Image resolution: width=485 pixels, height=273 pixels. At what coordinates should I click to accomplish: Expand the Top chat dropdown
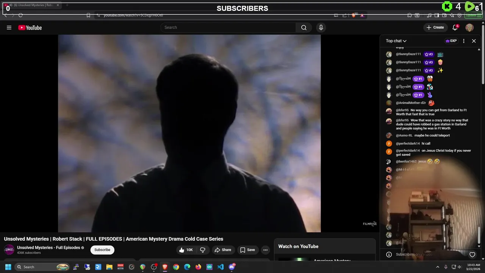coord(396,41)
